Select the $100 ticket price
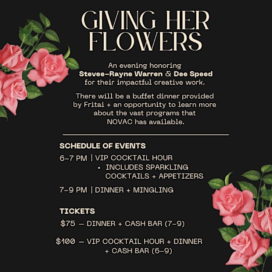 (x=65, y=241)
